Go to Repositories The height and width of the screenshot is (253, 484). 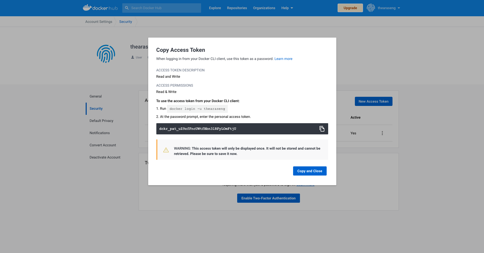[237, 8]
